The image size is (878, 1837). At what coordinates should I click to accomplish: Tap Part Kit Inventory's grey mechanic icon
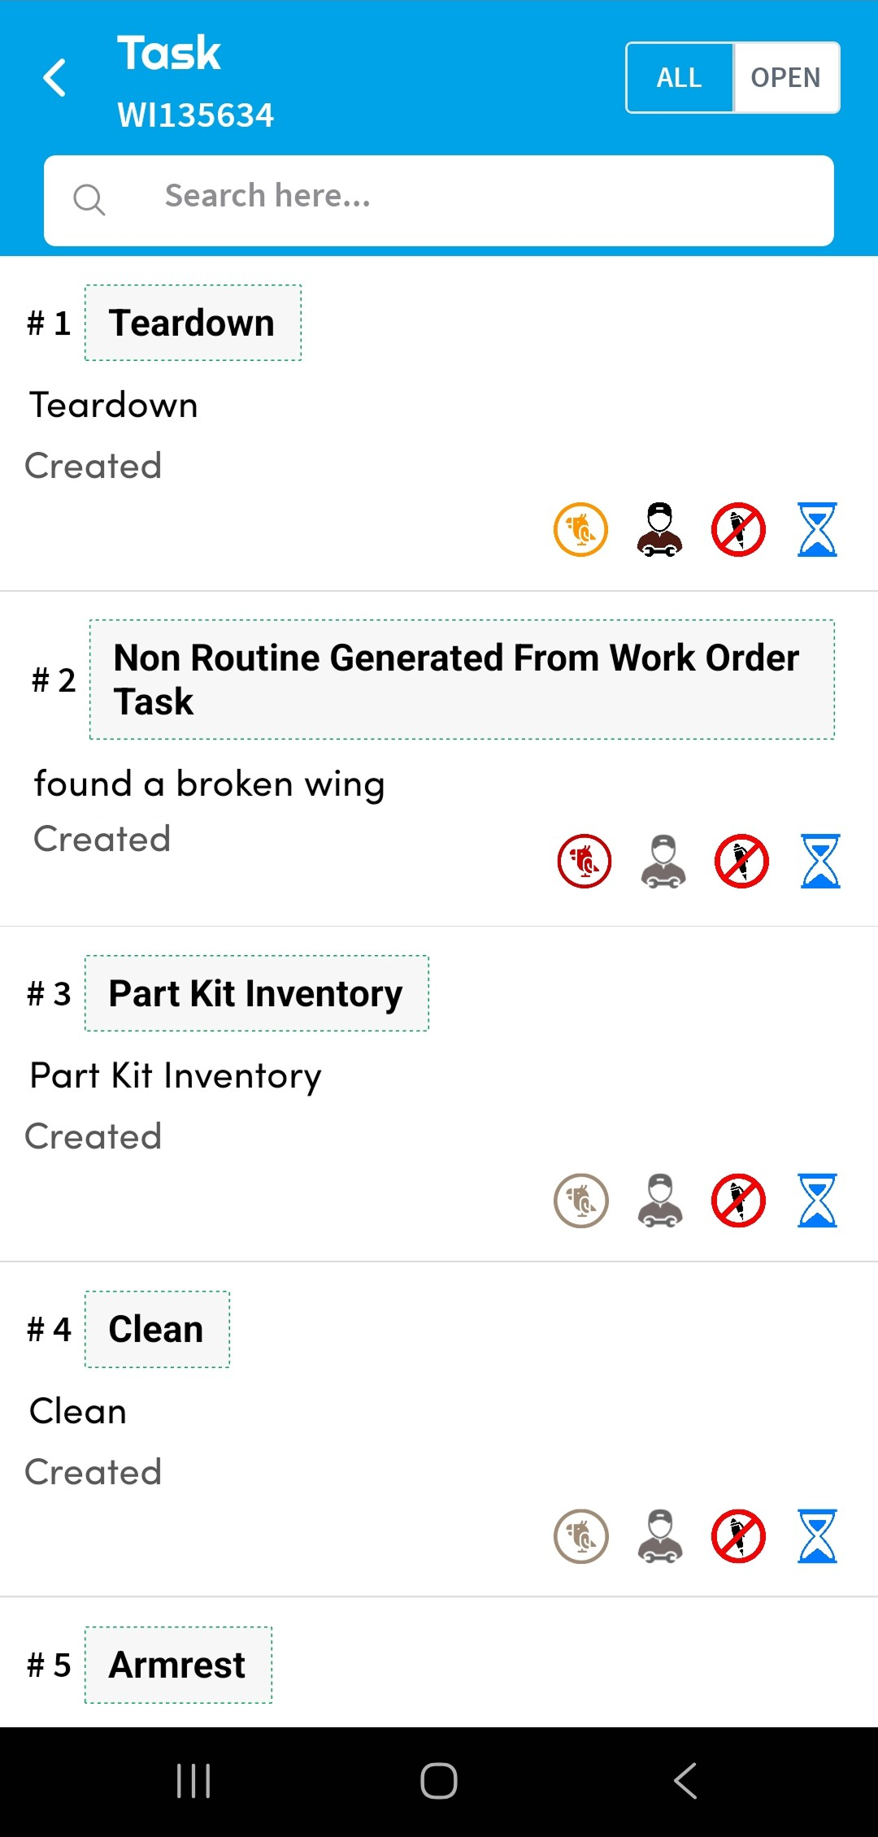(659, 1201)
